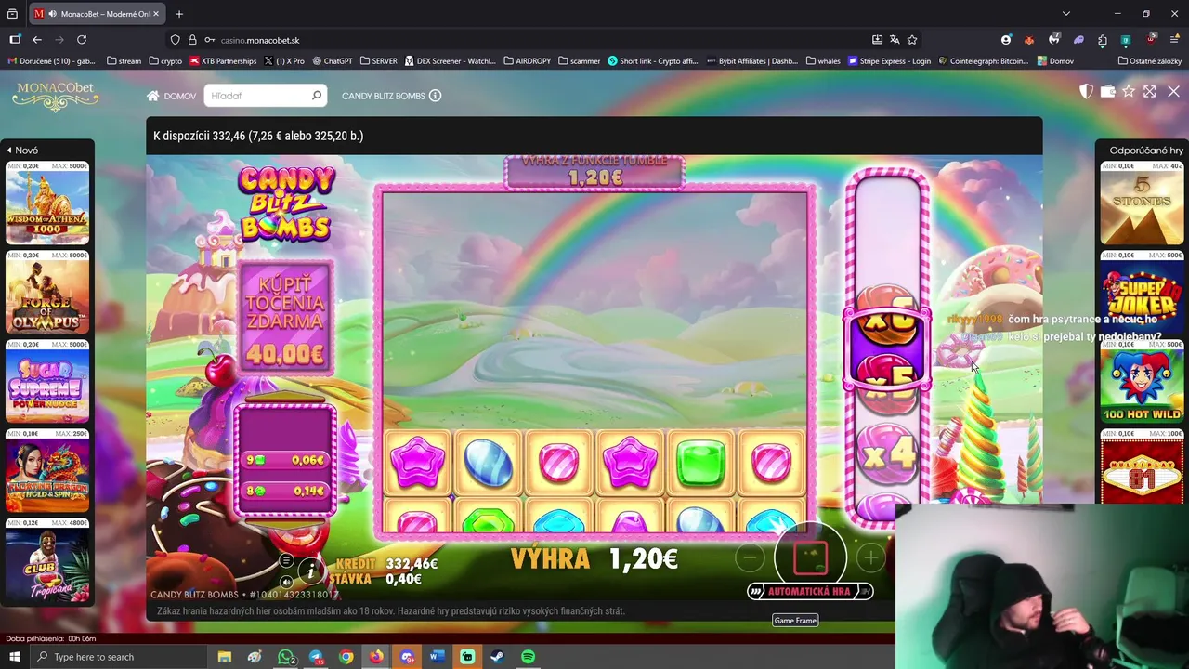Image resolution: width=1189 pixels, height=669 pixels.
Task: Open a new browser tab
Action: point(179,14)
